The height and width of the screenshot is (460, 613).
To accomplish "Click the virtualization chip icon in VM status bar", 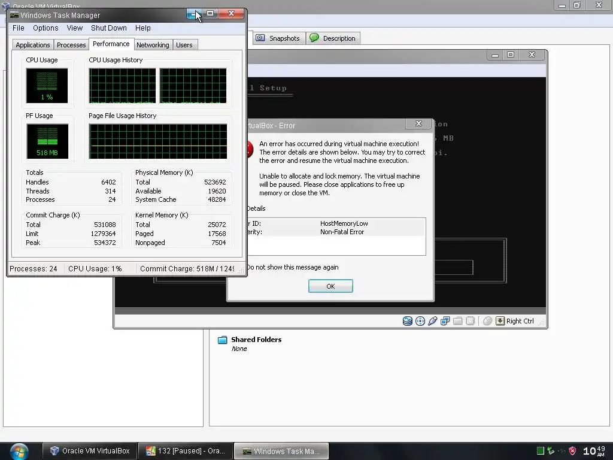I will click(x=471, y=321).
